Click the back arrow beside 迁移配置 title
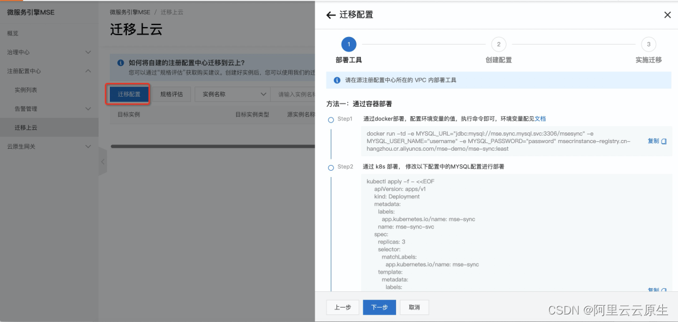Viewport: 678px width, 322px height. pyautogui.click(x=331, y=15)
